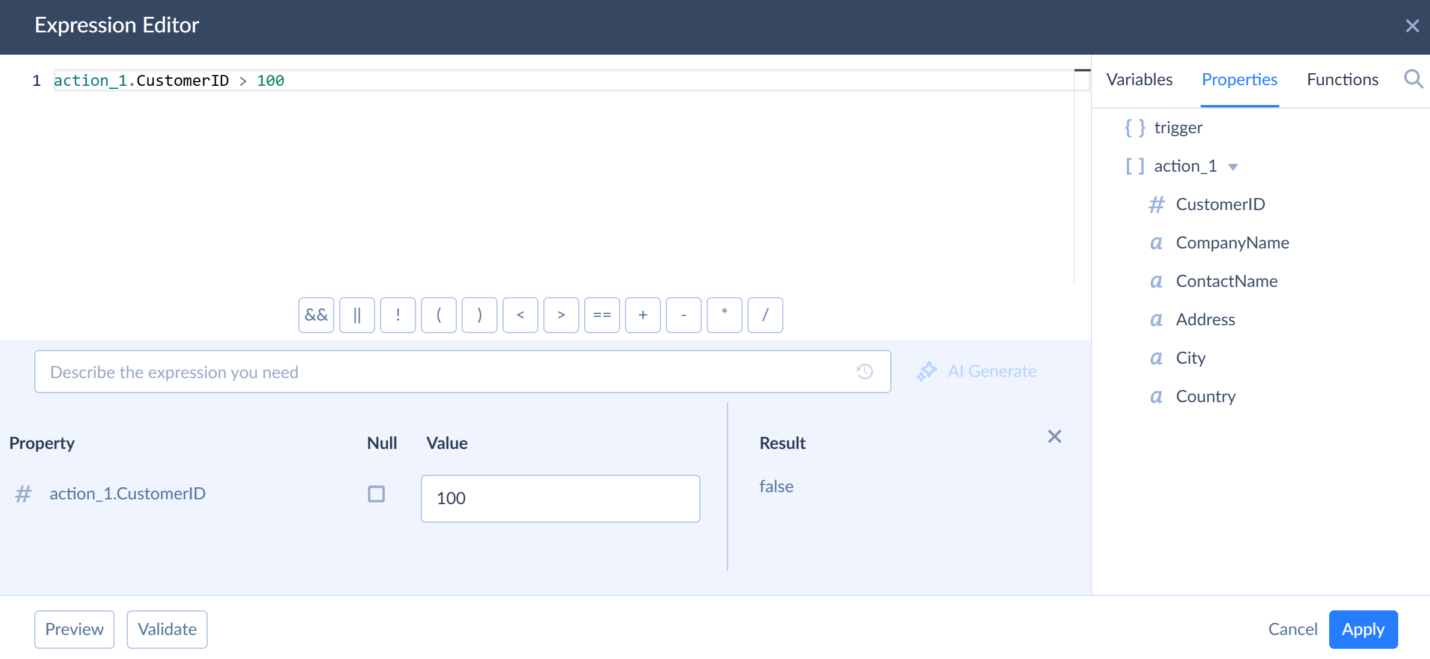Image resolution: width=1430 pixels, height=659 pixels.
Task: Select the CustomerID number property
Action: click(x=1219, y=204)
